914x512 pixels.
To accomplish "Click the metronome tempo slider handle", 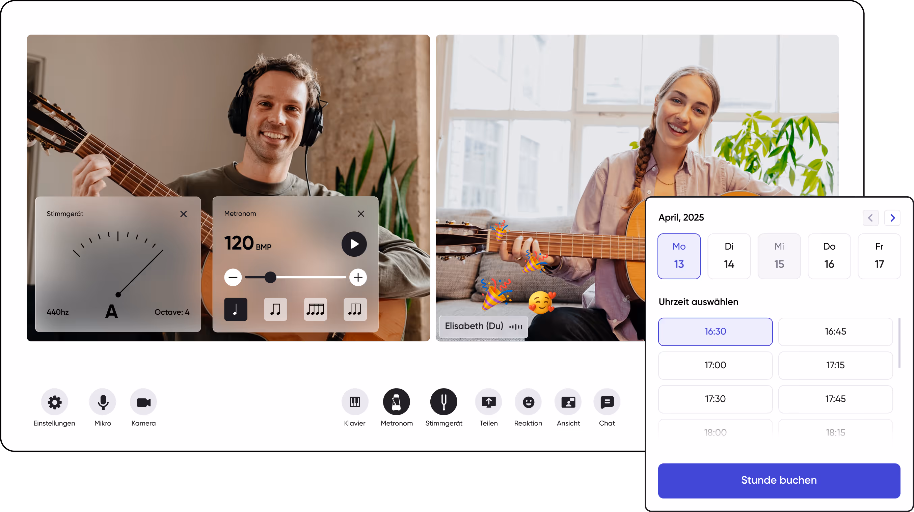I will tap(270, 277).
